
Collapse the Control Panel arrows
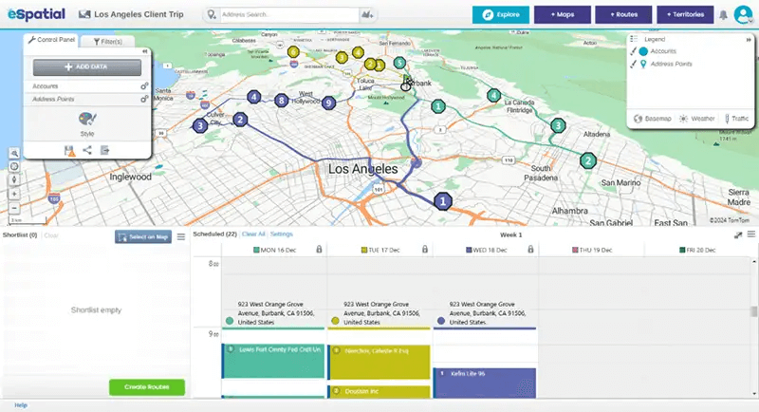[145, 51]
